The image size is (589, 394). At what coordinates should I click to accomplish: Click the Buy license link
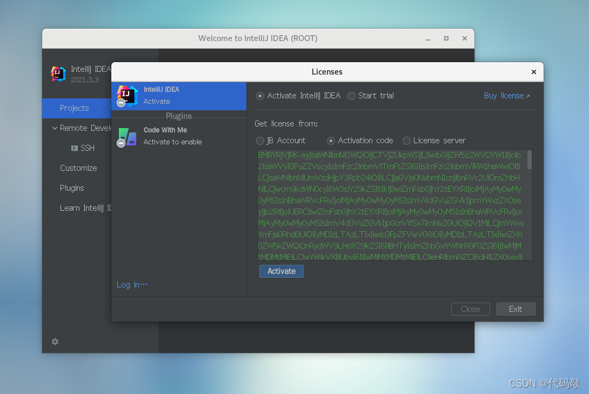[x=507, y=96]
